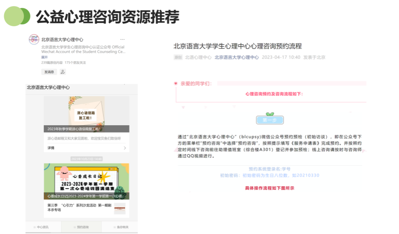
Task: Click the 北京语言大学心理中心 account name header
Action: [62, 40]
